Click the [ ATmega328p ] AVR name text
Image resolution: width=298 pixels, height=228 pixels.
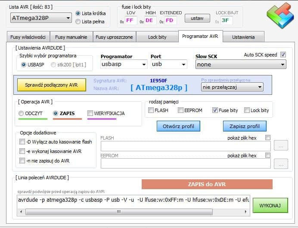159,87
